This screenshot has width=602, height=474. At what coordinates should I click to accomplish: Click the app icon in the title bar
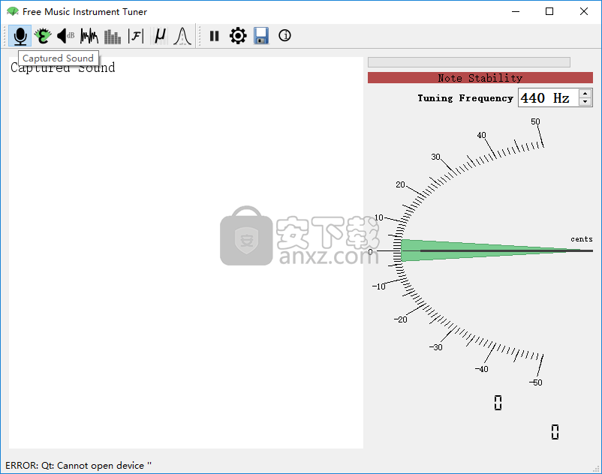tap(13, 11)
